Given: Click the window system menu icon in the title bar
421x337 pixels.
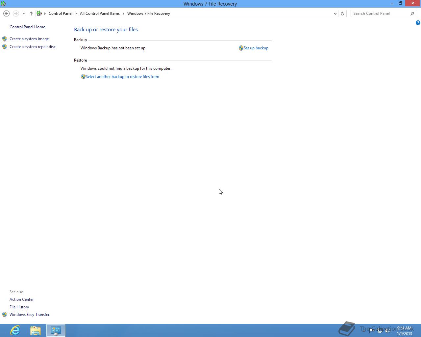Looking at the screenshot, I should click(x=3, y=4).
